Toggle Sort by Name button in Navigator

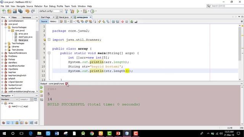(x=31, y=123)
